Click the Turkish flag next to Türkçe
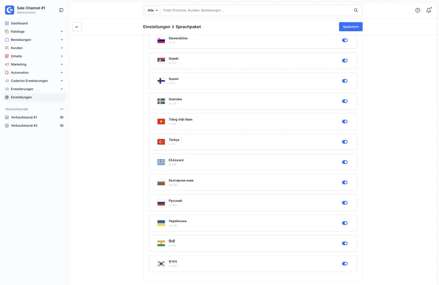 point(161,142)
